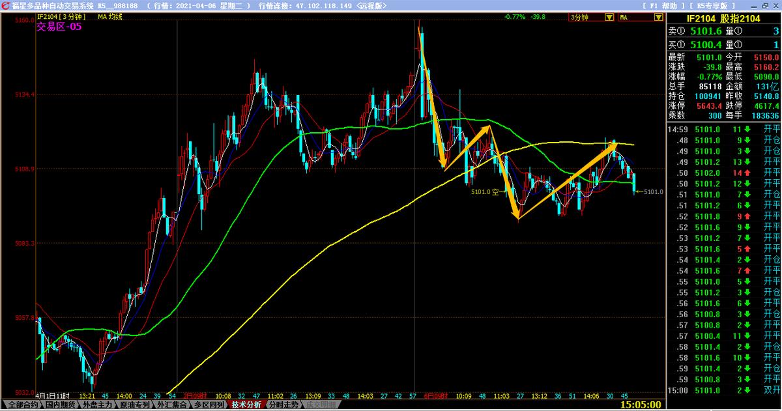This screenshot has height=411, width=782.
Task: Click the 5101.0 last-price arrow label on chart
Action: pos(649,191)
